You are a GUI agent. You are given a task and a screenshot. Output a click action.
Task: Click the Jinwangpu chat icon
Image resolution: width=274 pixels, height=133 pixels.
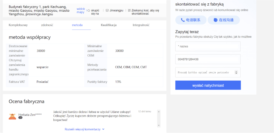(107, 10)
